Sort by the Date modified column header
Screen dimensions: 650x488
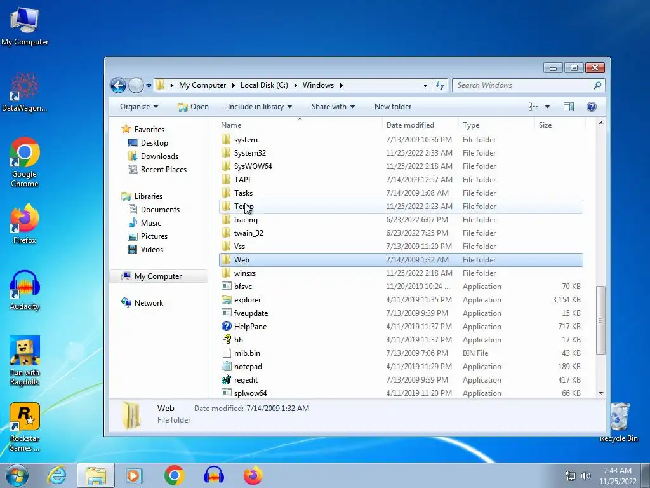pyautogui.click(x=420, y=125)
